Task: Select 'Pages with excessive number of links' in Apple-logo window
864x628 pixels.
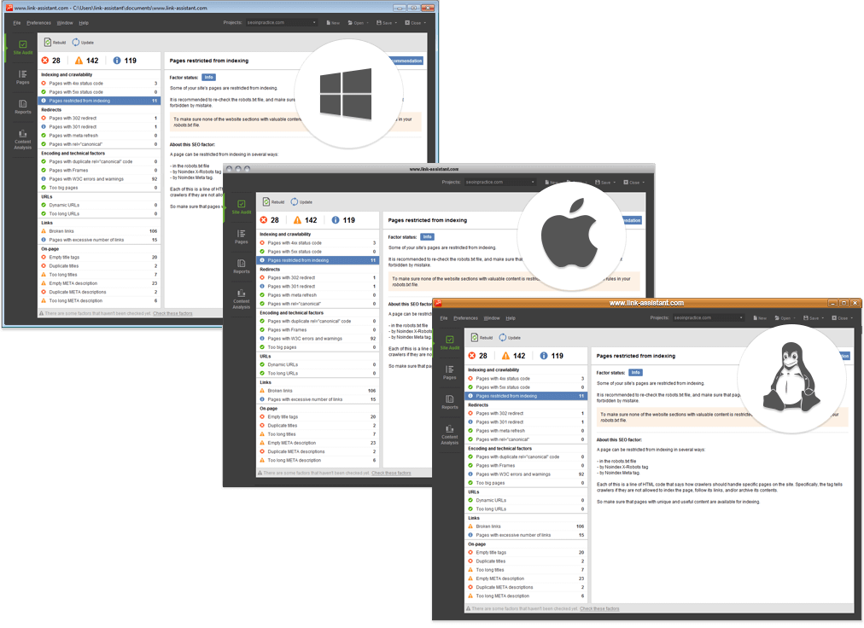Action: click(x=318, y=399)
